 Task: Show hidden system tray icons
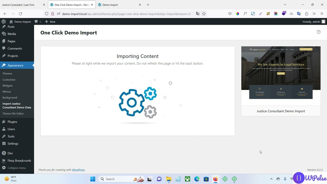(x=271, y=179)
